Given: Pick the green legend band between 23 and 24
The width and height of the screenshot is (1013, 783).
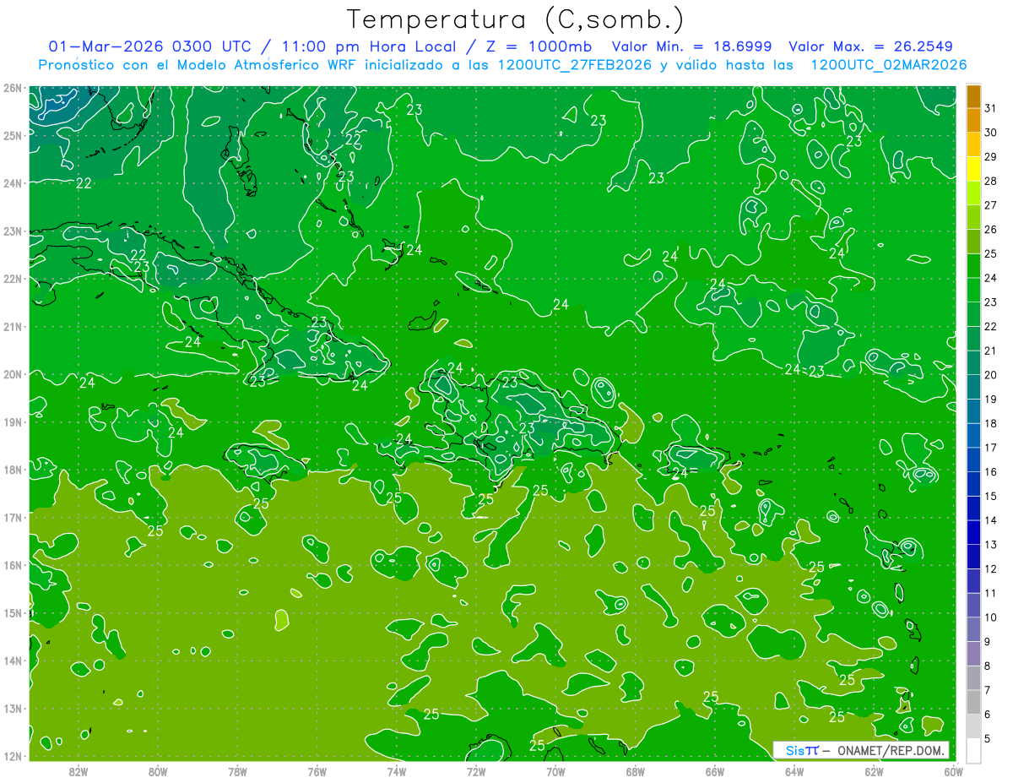Looking at the screenshot, I should (973, 290).
